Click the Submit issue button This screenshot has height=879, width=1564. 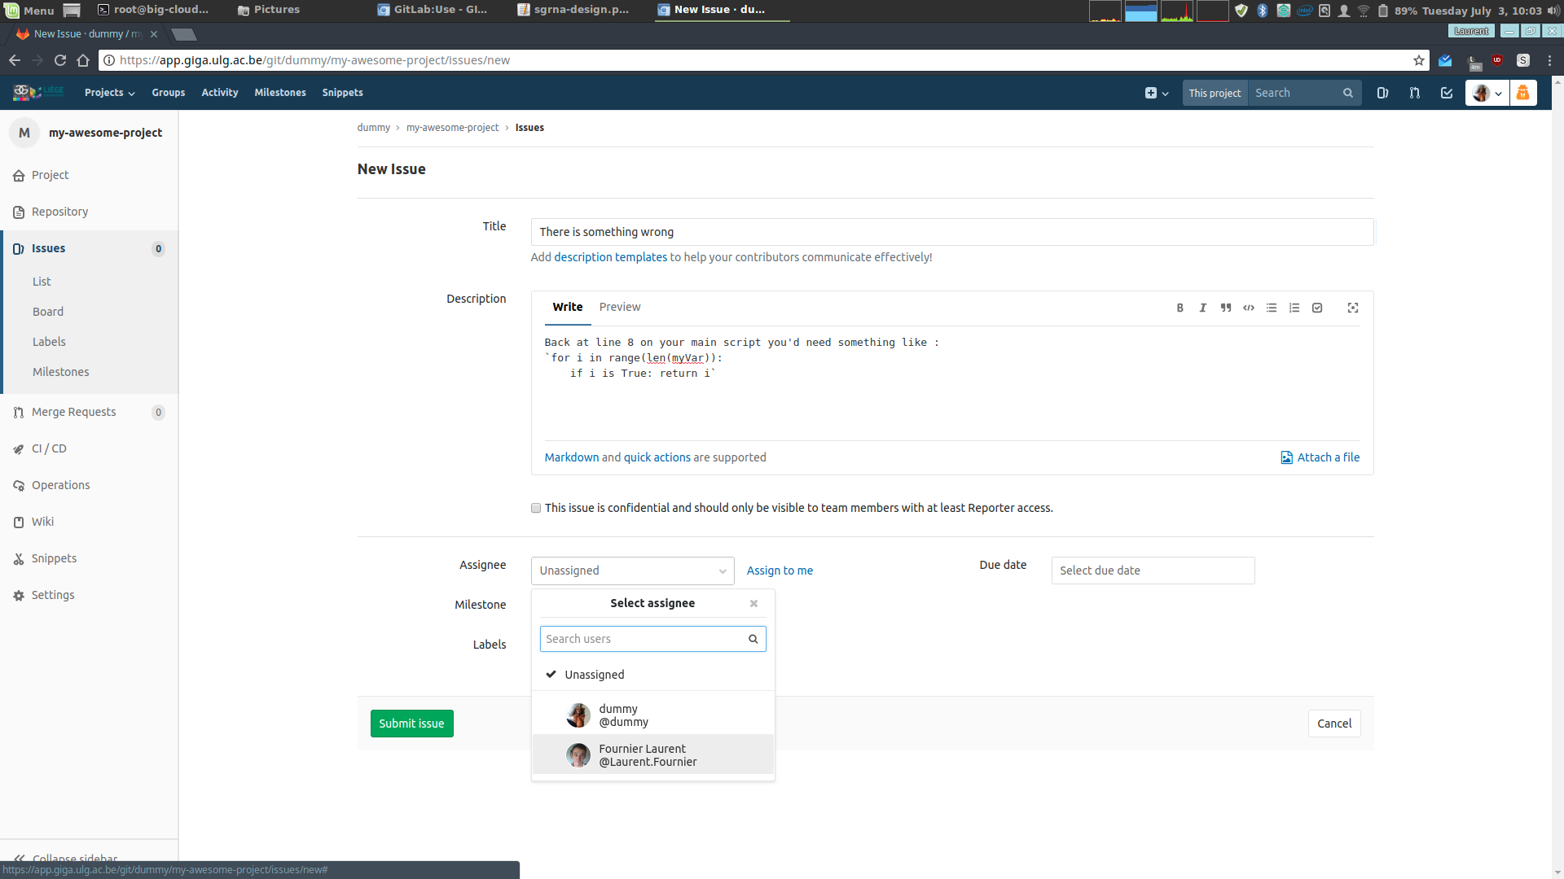411,724
